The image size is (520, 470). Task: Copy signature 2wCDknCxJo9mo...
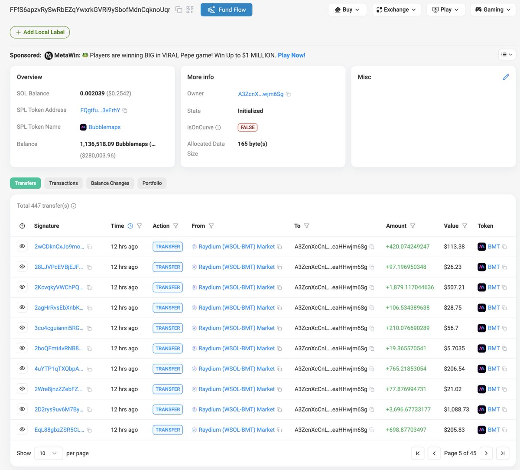pyautogui.click(x=89, y=247)
